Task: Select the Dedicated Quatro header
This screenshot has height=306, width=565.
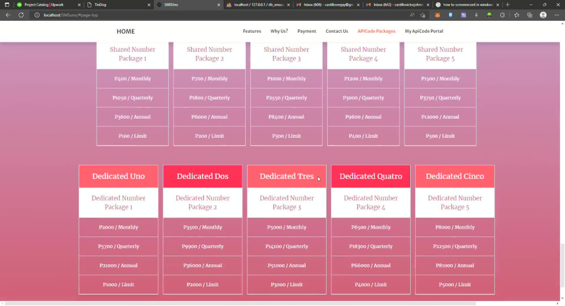Action: 371,176
